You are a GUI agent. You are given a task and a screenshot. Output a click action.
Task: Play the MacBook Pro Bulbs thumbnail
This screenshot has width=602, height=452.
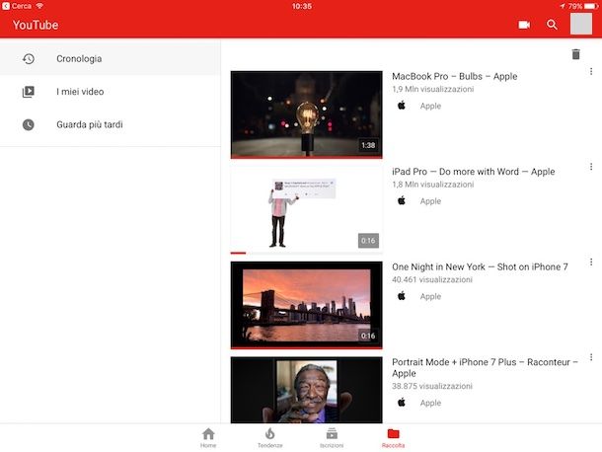click(x=306, y=114)
